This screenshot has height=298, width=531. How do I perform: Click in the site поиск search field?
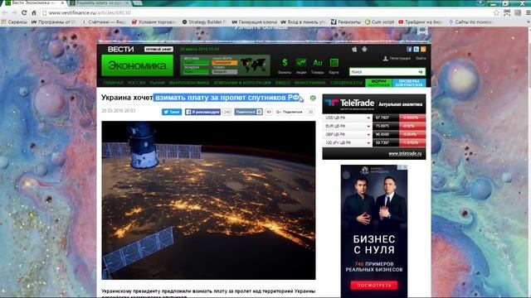tap(383, 72)
